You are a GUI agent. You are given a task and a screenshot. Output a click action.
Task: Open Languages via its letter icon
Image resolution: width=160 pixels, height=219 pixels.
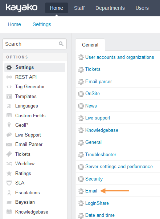9,106
